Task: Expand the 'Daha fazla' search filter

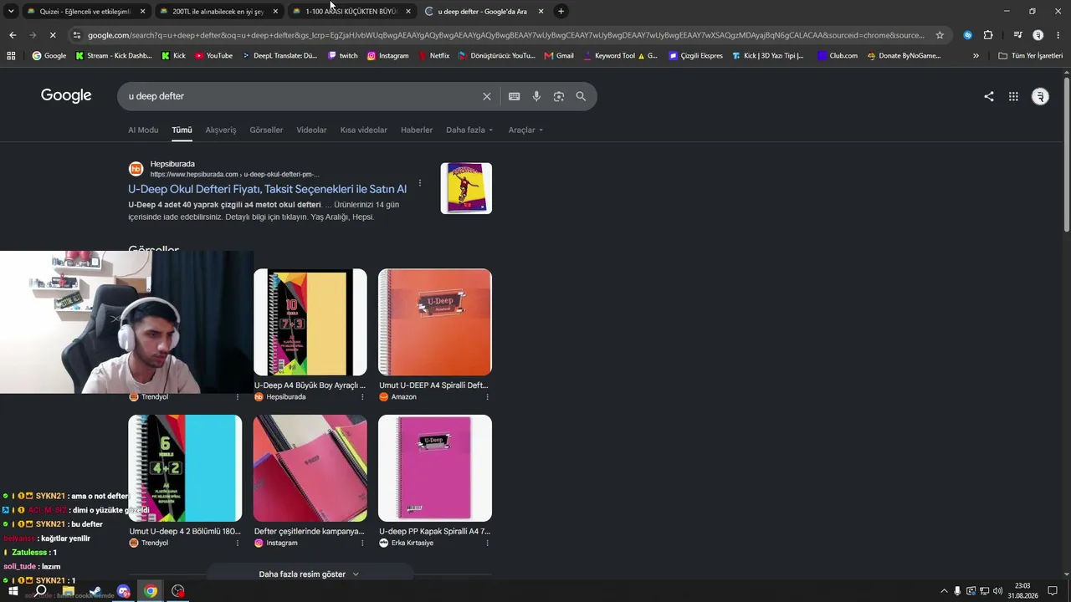Action: click(x=469, y=130)
